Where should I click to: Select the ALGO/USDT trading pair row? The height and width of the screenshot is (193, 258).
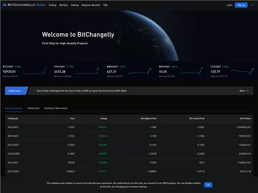click(129, 154)
